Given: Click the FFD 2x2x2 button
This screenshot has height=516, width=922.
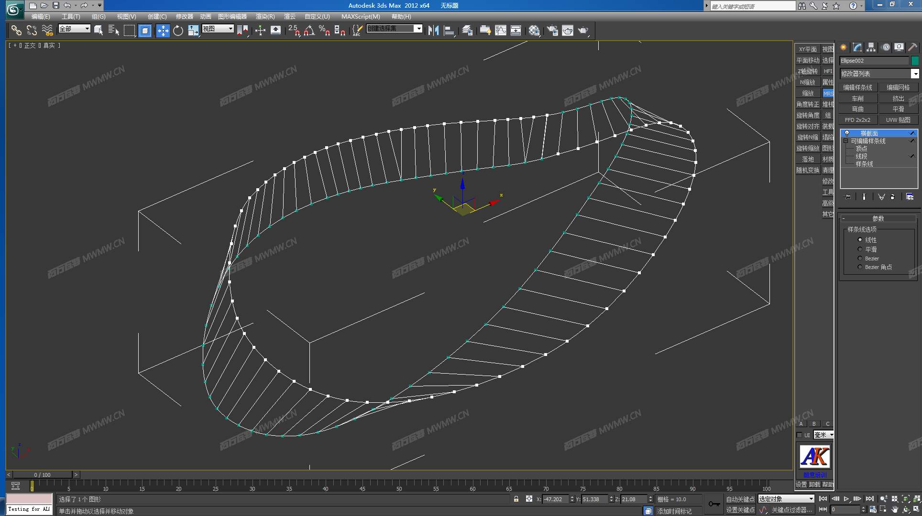Looking at the screenshot, I should tap(858, 120).
